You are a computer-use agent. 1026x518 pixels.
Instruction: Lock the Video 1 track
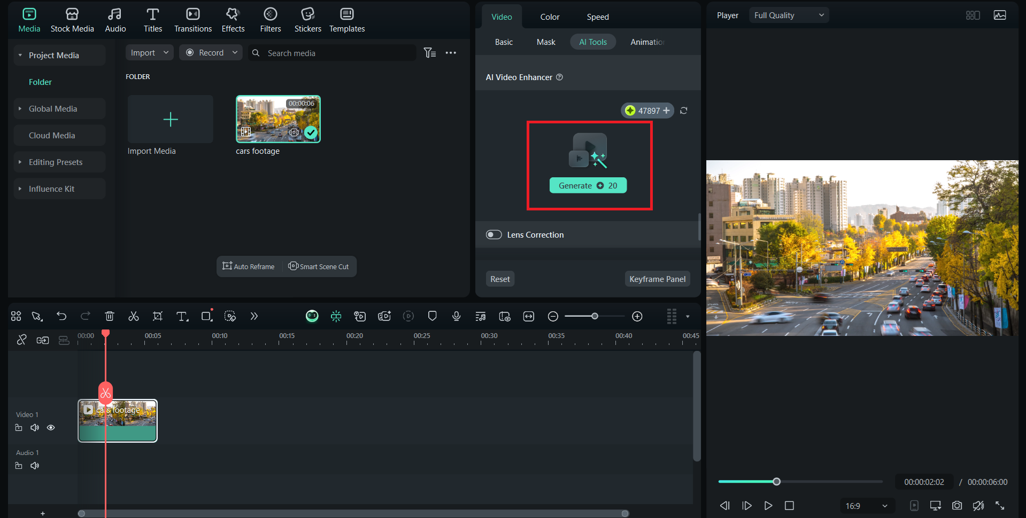point(19,428)
